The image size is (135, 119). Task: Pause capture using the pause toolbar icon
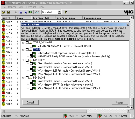click(x=21, y=12)
